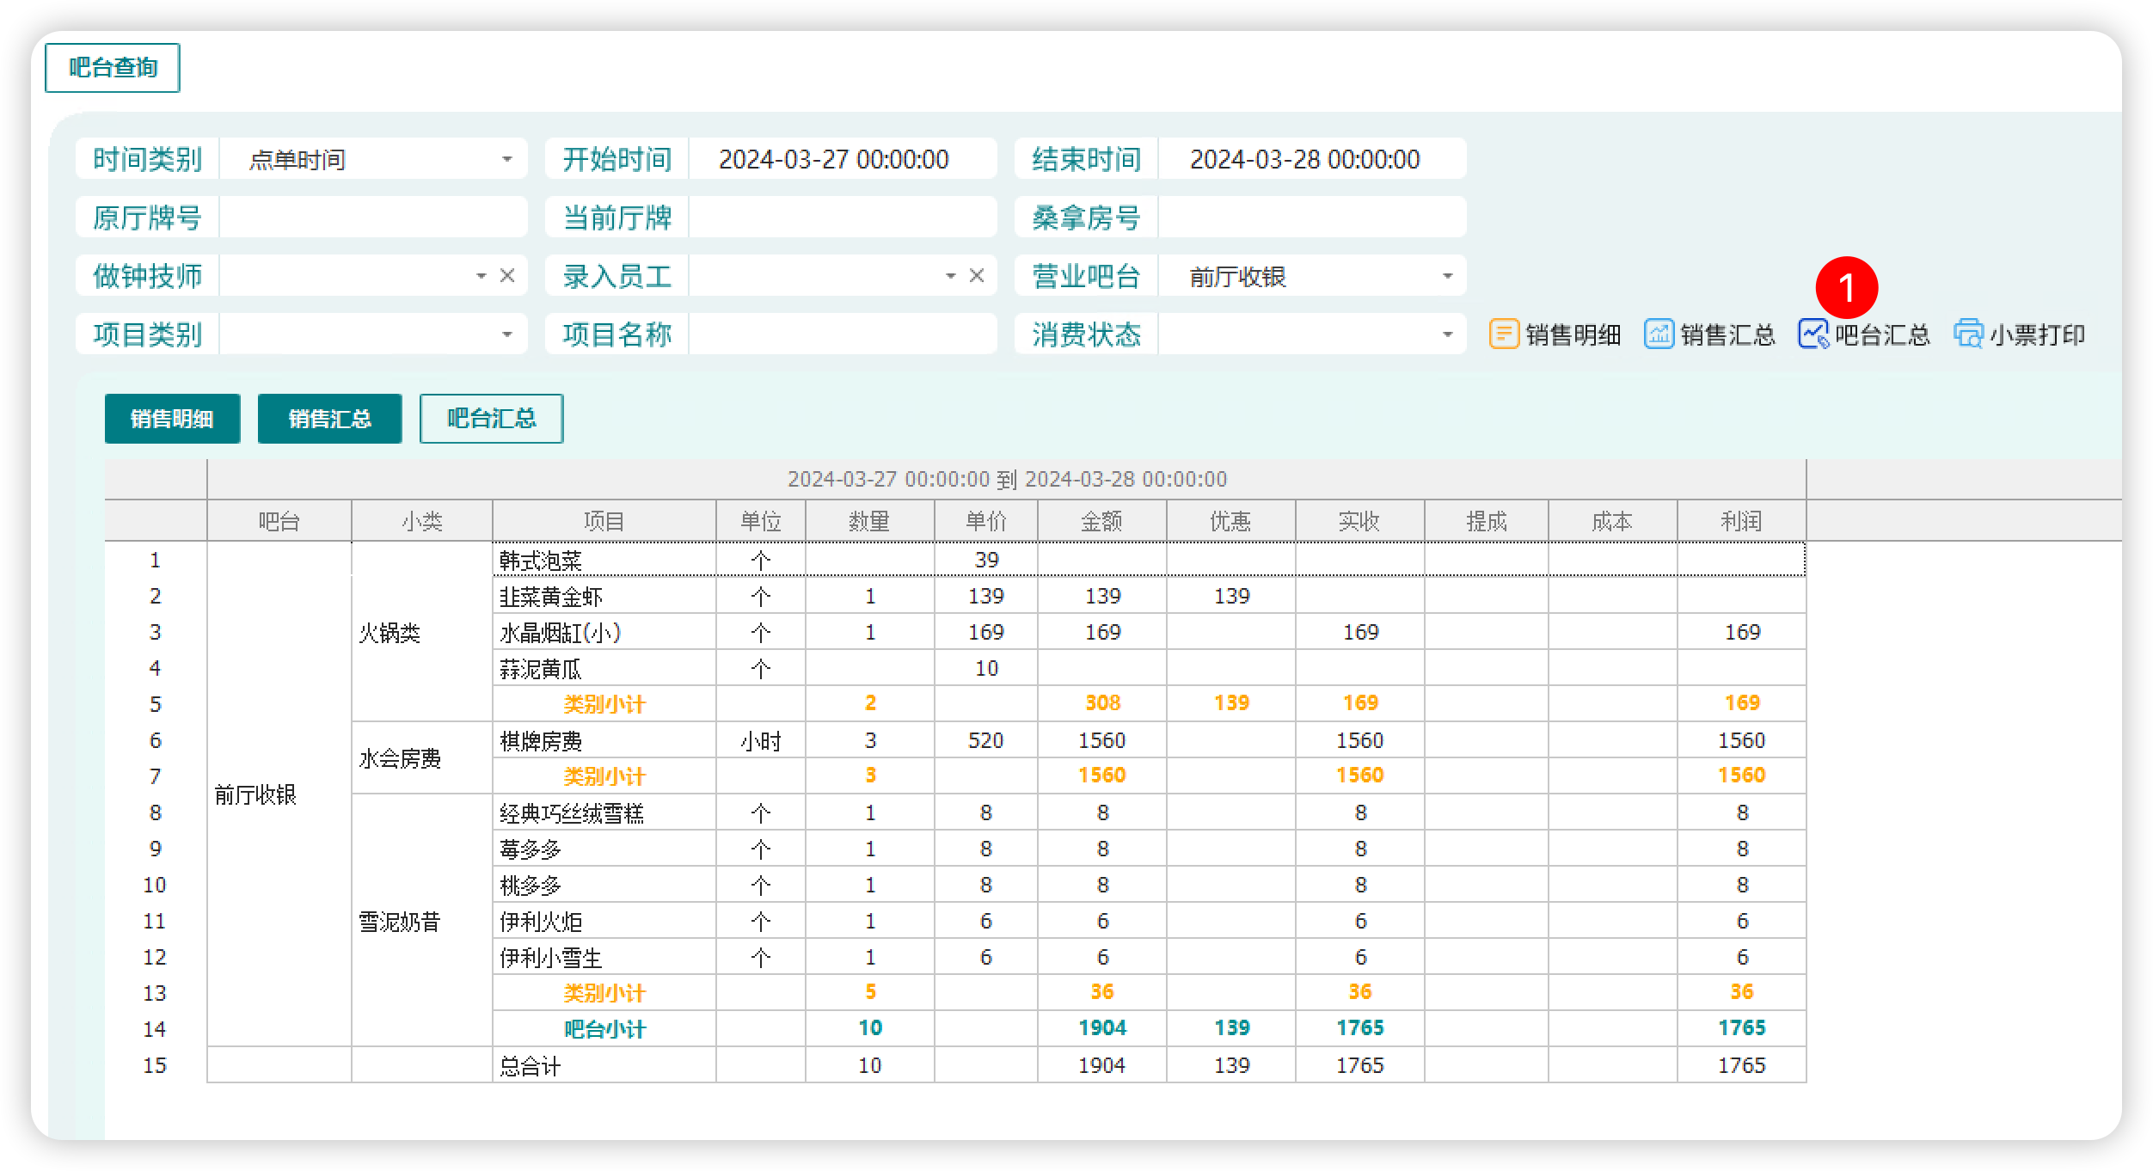Click the date range header of the table
This screenshot has height=1171, width=2153.
pos(1007,479)
